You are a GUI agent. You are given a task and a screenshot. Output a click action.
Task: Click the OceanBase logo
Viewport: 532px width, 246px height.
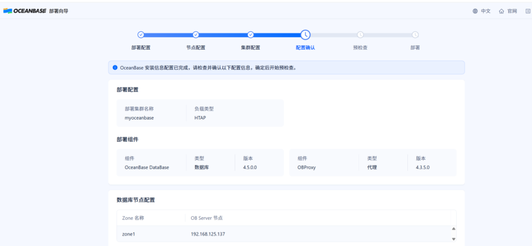pyautogui.click(x=25, y=11)
